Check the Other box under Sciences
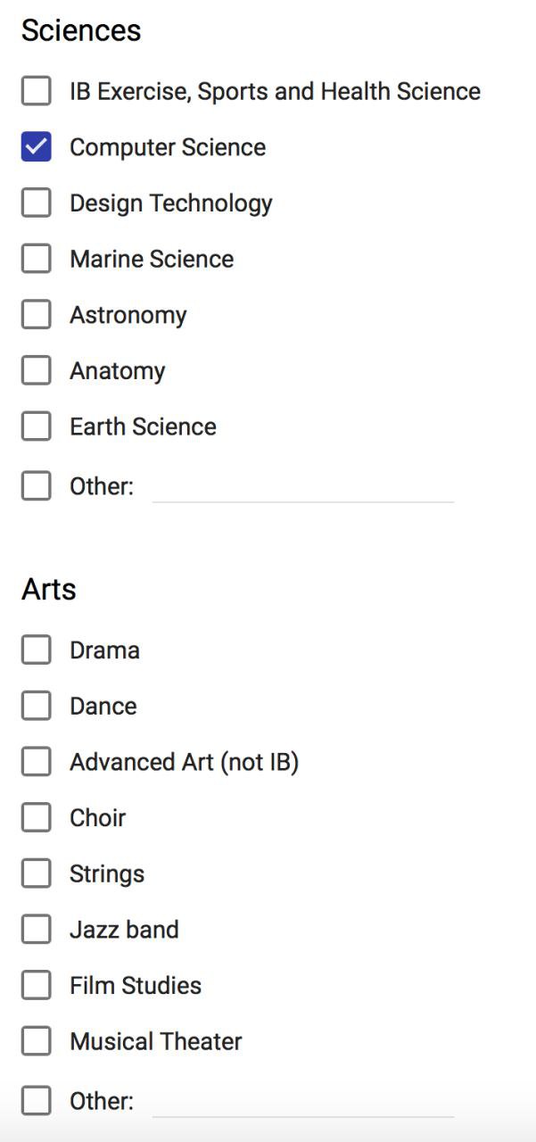The width and height of the screenshot is (536, 1142). point(36,486)
